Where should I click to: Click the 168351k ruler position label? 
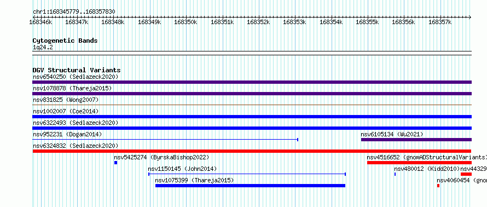point(222,22)
